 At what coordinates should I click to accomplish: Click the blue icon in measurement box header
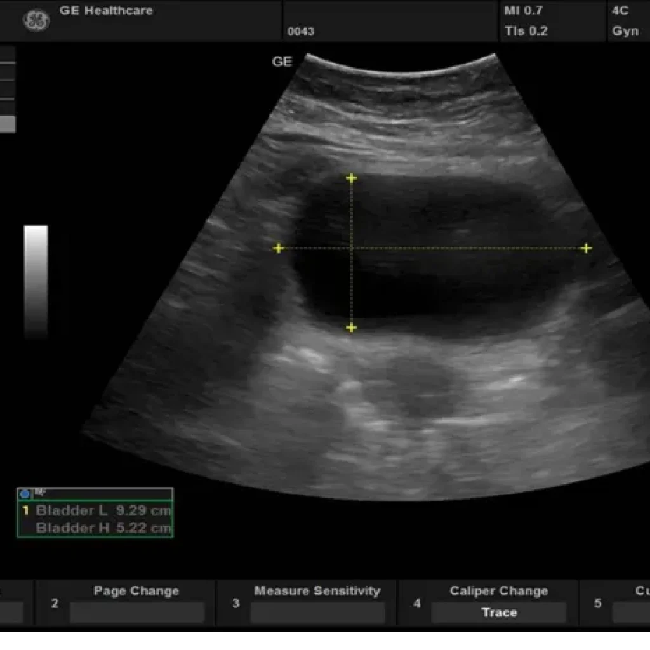[x=25, y=494]
